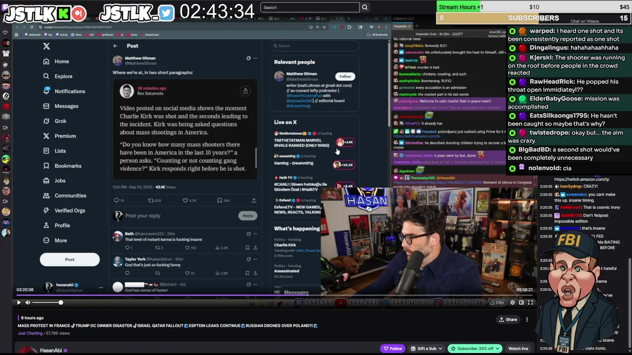632x355 pixels.
Task: Open the Subscribe 25% off dropdown
Action: [x=474, y=349]
